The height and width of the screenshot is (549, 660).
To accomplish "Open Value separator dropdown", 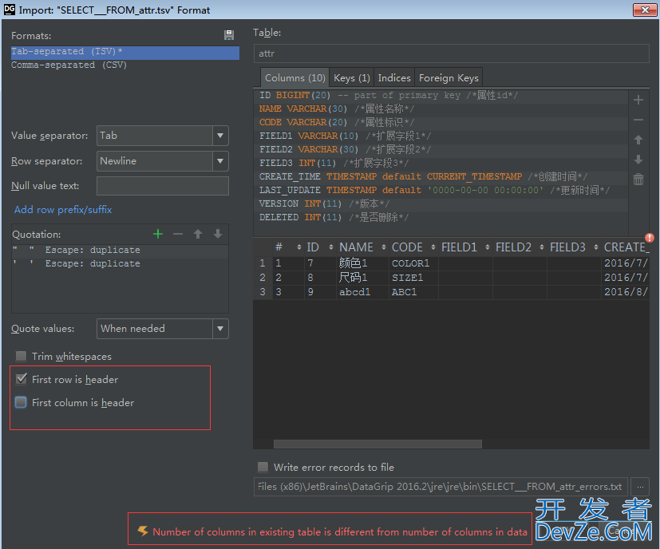I will (220, 136).
